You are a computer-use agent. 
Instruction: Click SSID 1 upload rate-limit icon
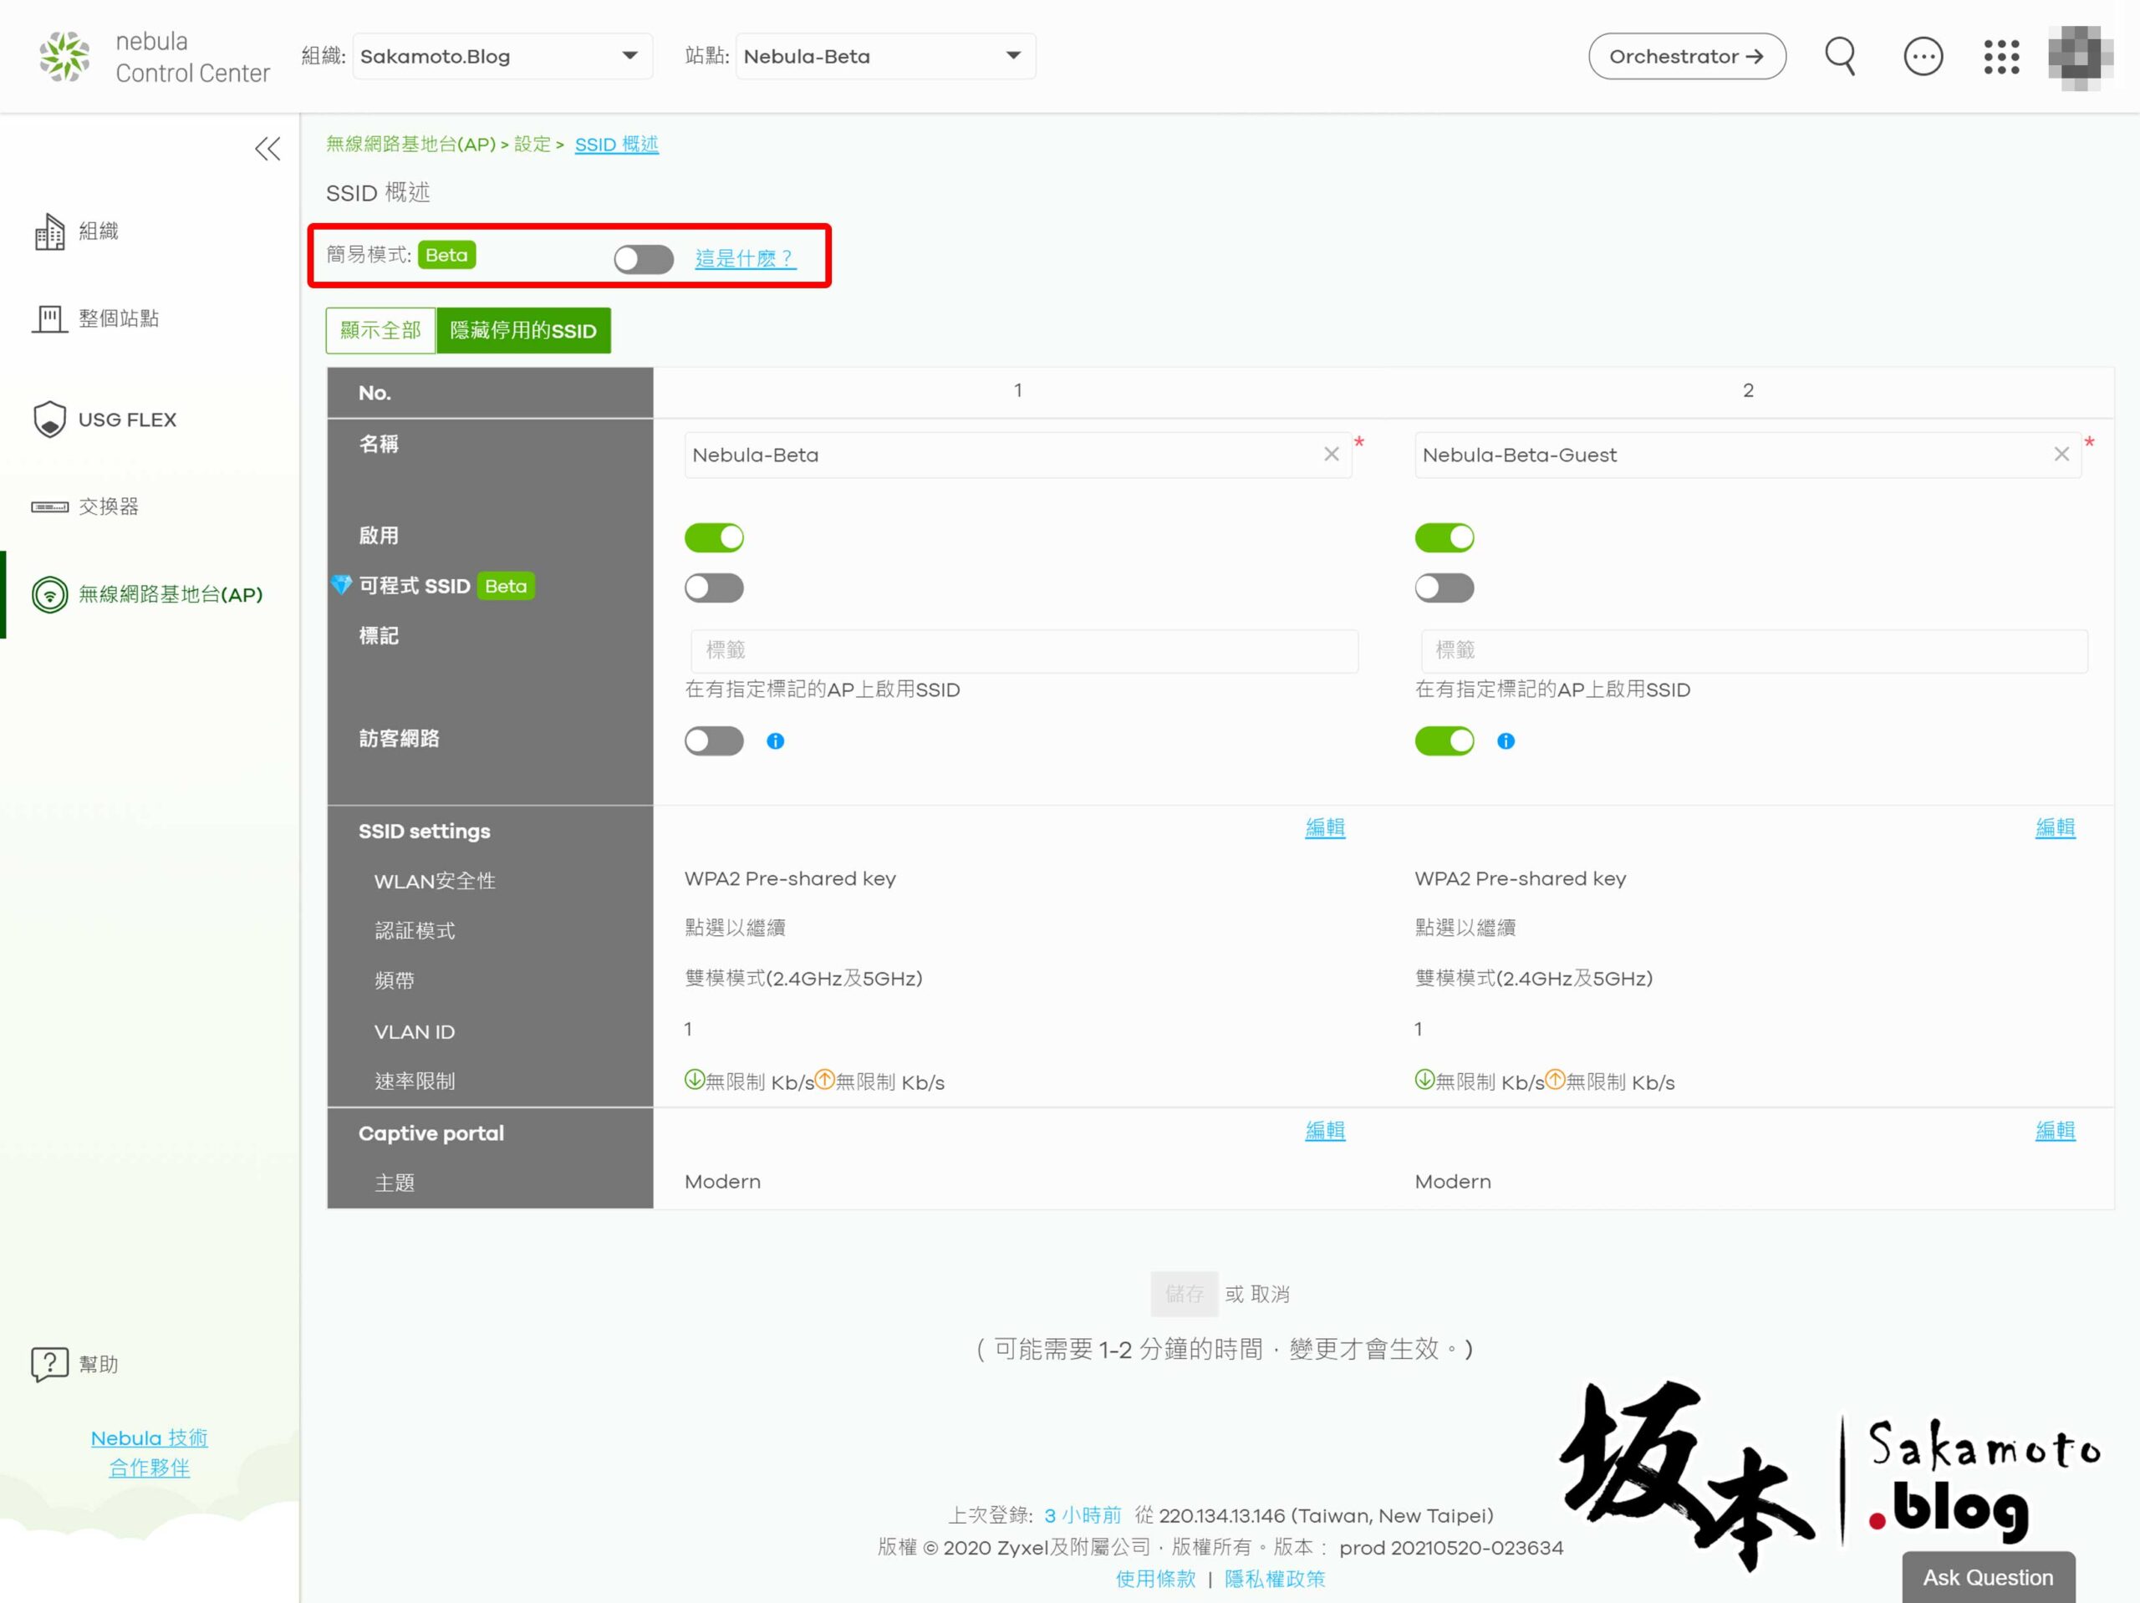824,1079
